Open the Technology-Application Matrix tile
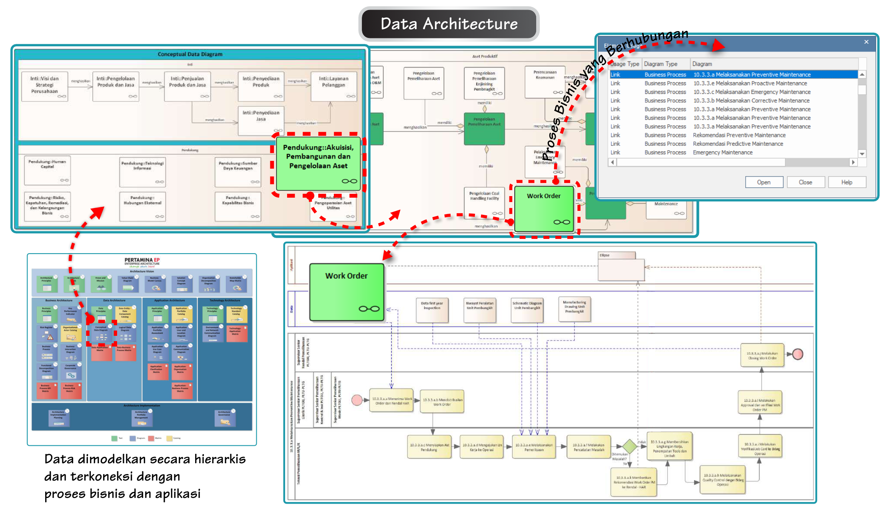This screenshot has width=890, height=512. coord(237,333)
